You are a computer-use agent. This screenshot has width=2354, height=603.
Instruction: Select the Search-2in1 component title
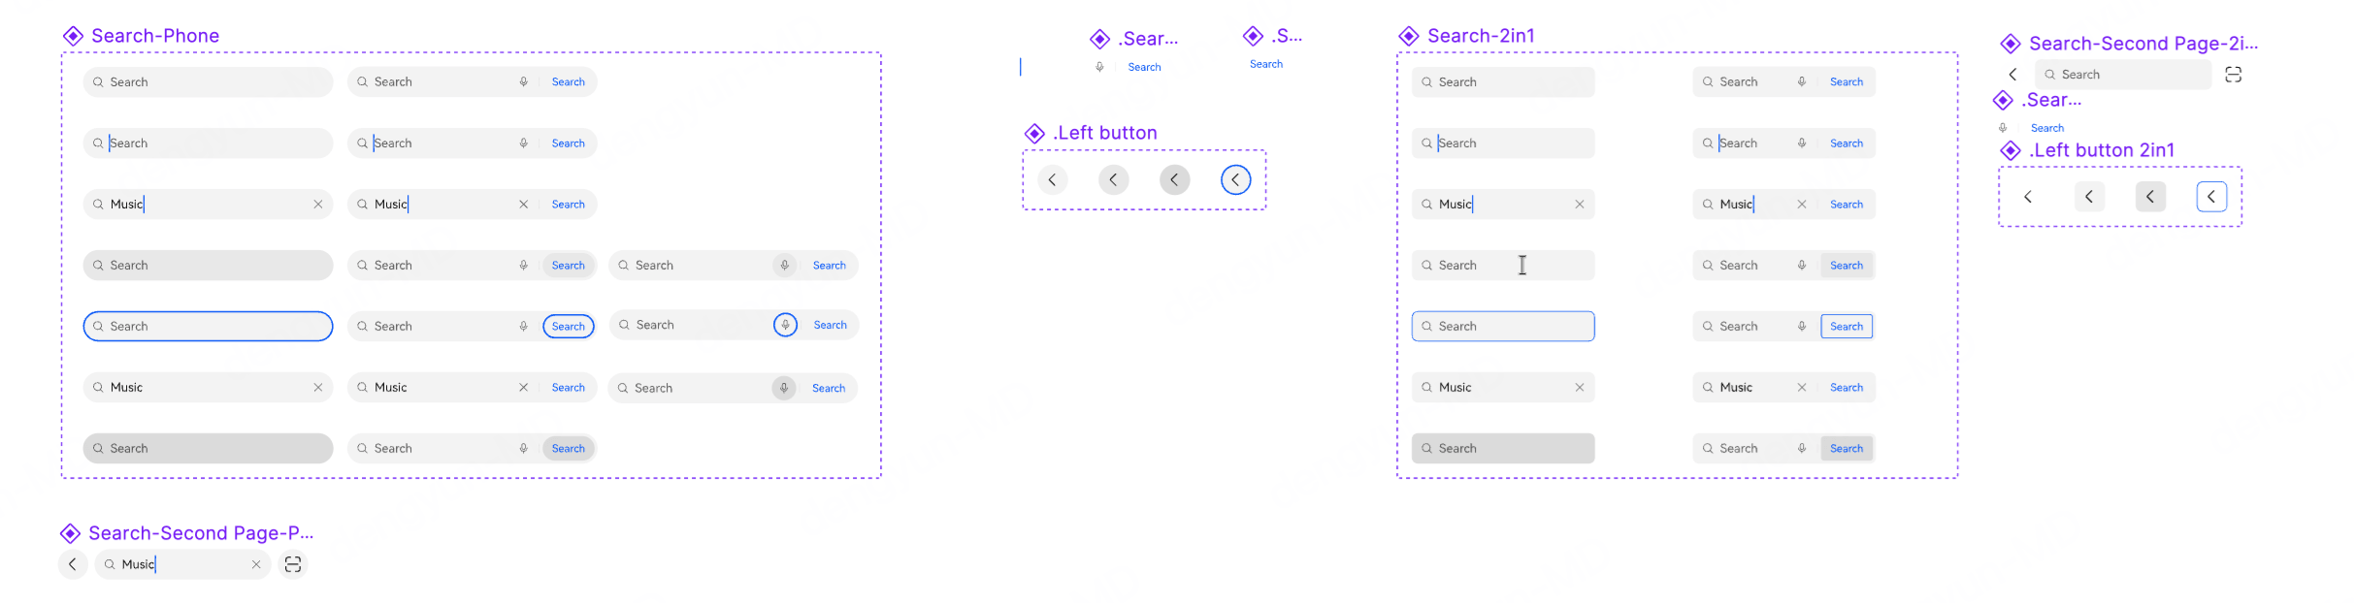[x=1481, y=36]
